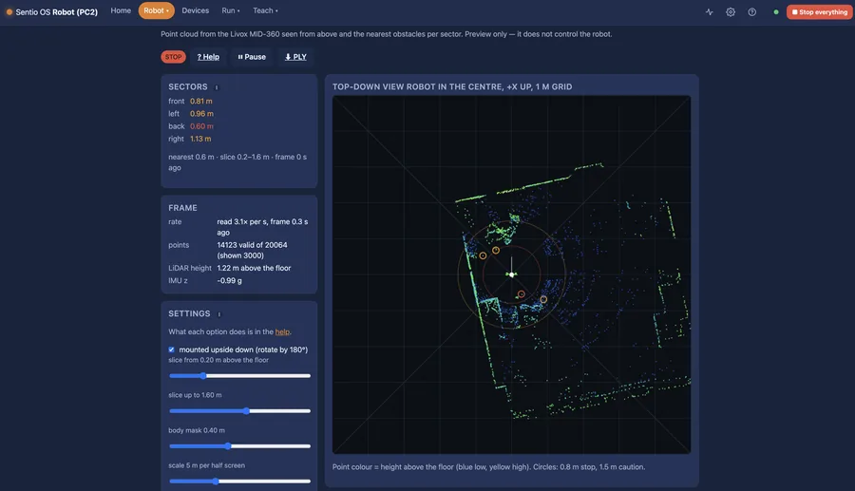This screenshot has height=491, width=855.
Task: Expand the Robot menu dropdown
Action: (156, 10)
